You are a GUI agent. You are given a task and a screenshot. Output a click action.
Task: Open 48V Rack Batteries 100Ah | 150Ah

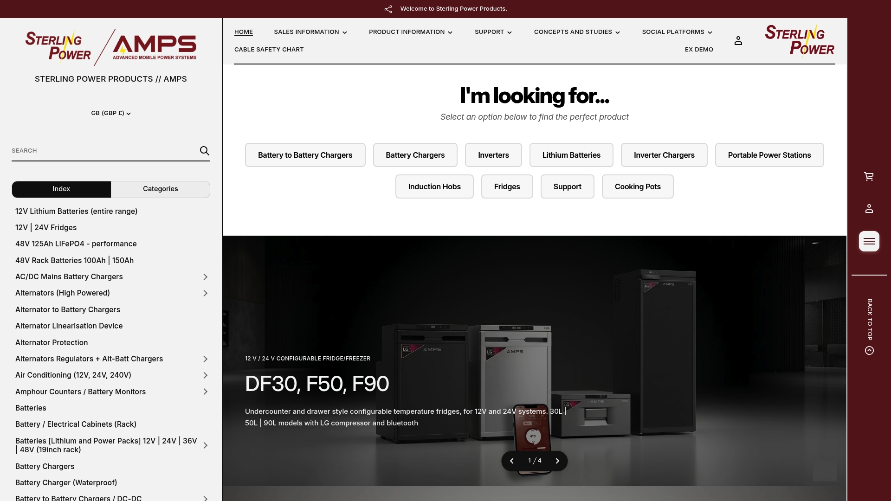click(x=75, y=261)
